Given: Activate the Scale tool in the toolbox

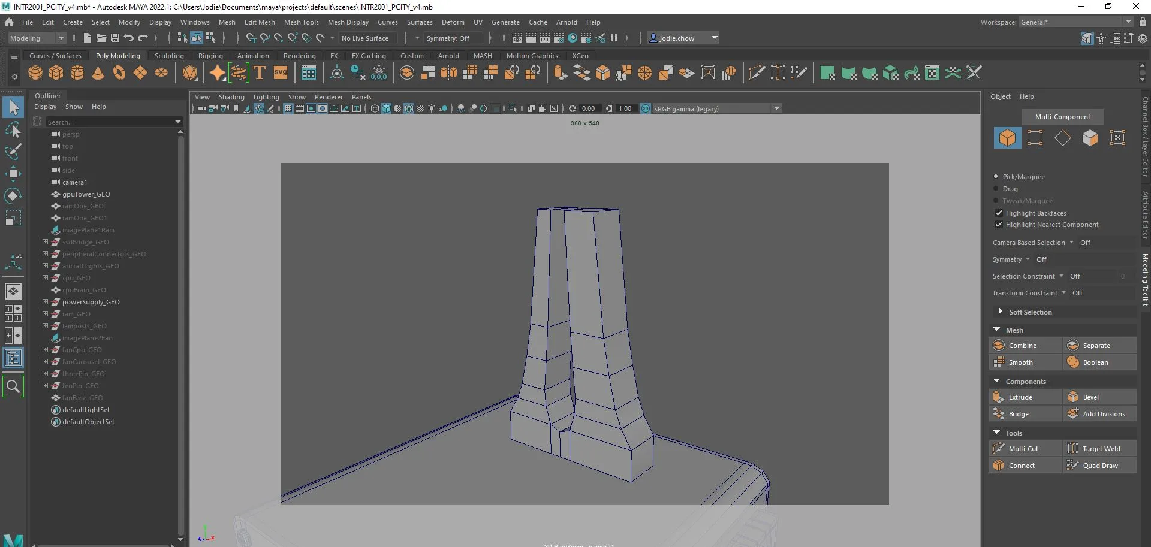Looking at the screenshot, I should tap(13, 218).
